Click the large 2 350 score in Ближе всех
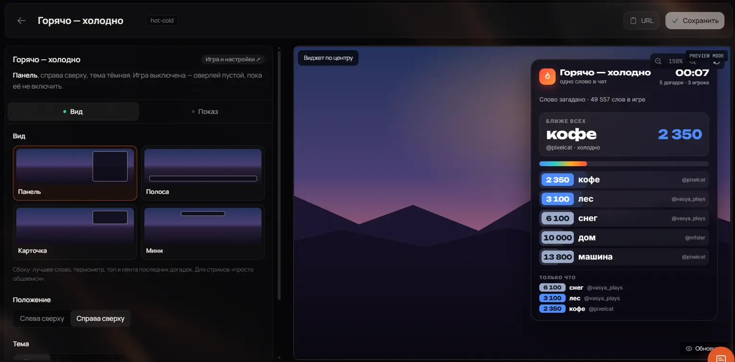Screen dimensions: 735x362 [680, 135]
